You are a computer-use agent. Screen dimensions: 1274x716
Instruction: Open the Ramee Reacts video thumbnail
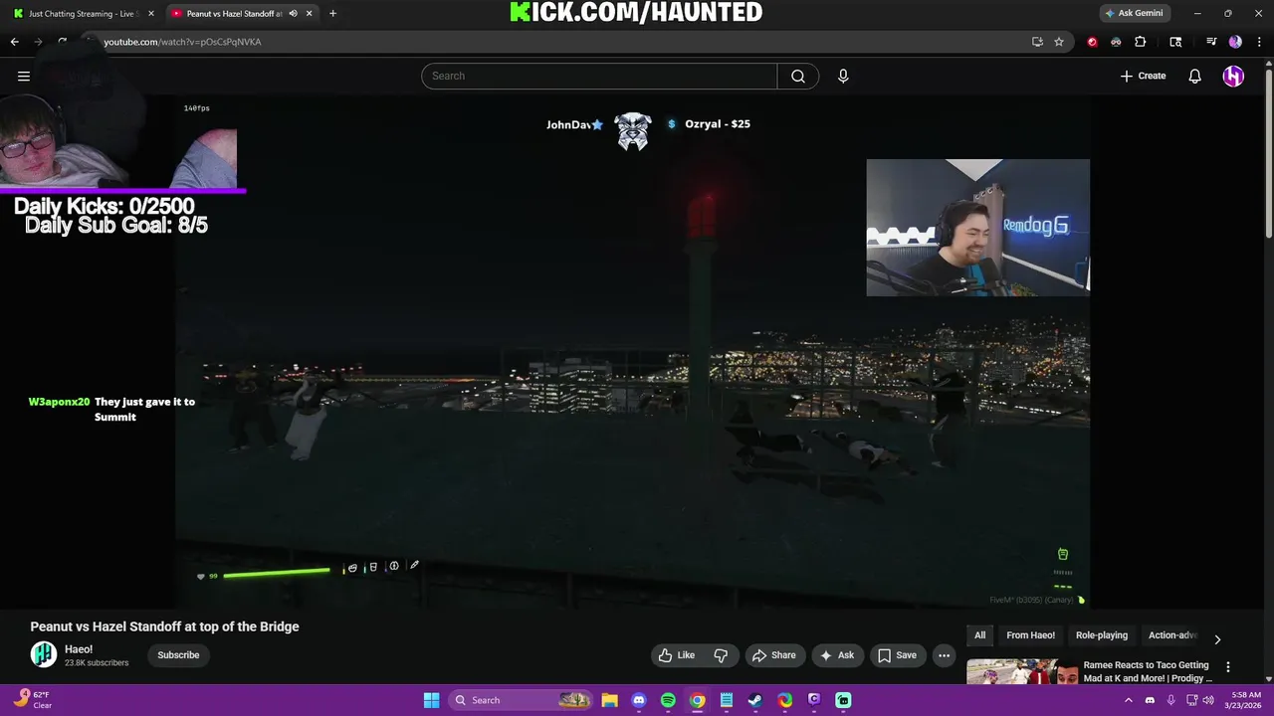[x=1022, y=672]
